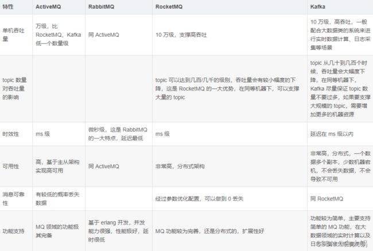This screenshot has width=373, height=251.
Task: Click Kafka cell '非常高，分布式，一个数据多个副本'
Action: click(x=340, y=166)
